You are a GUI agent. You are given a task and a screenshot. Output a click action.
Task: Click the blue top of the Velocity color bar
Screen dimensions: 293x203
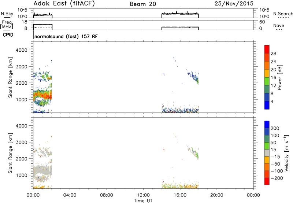point(267,125)
